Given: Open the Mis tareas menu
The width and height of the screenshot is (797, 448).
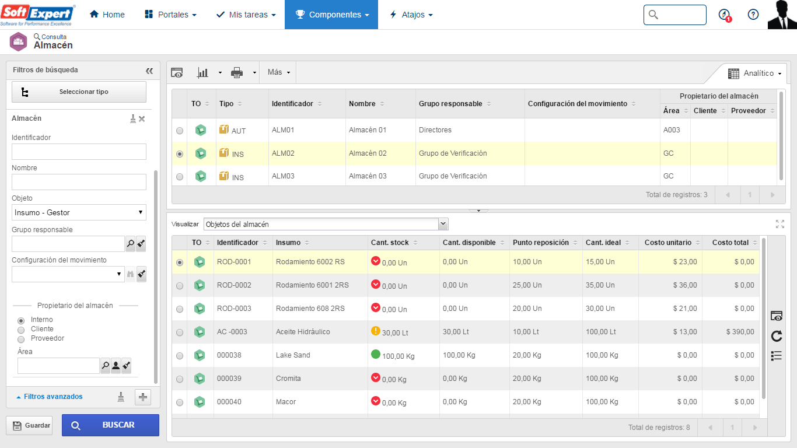Looking at the screenshot, I should click(246, 15).
